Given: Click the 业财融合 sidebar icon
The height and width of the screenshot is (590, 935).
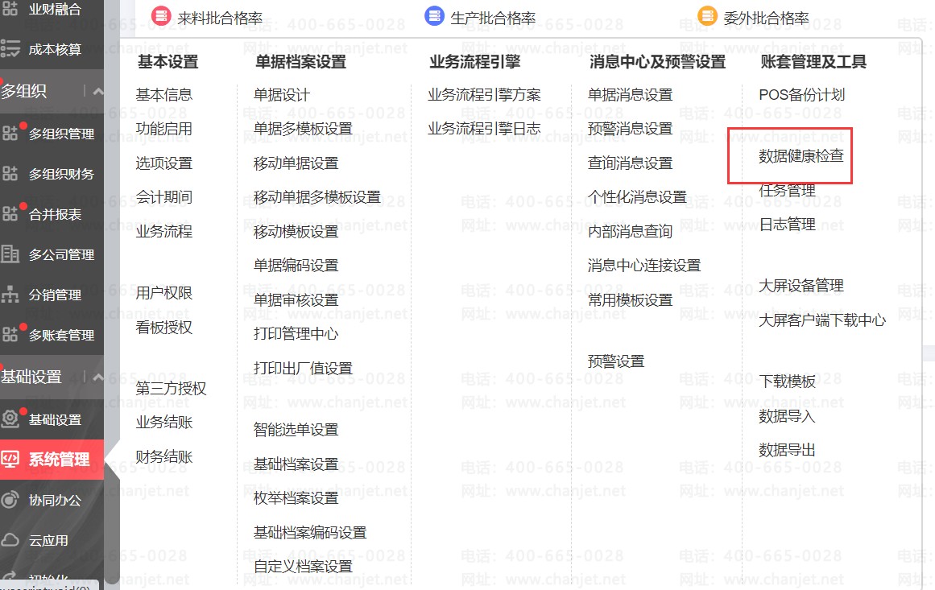Looking at the screenshot, I should [x=10, y=9].
